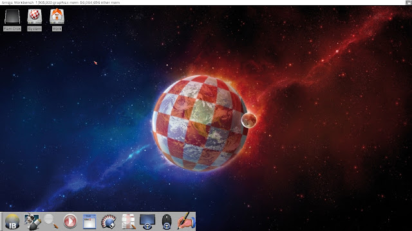Open the mouse input preferences dock icon

[x=167, y=221]
